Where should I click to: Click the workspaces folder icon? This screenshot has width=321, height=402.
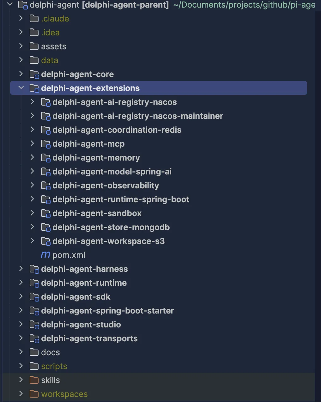[x=34, y=394]
